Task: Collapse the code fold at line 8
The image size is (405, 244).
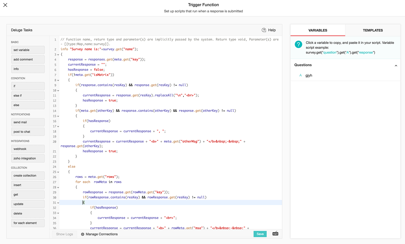Action: click(58, 80)
